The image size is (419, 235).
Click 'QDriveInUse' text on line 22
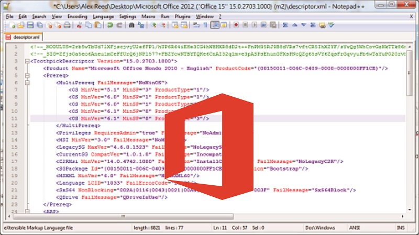(x=141, y=197)
